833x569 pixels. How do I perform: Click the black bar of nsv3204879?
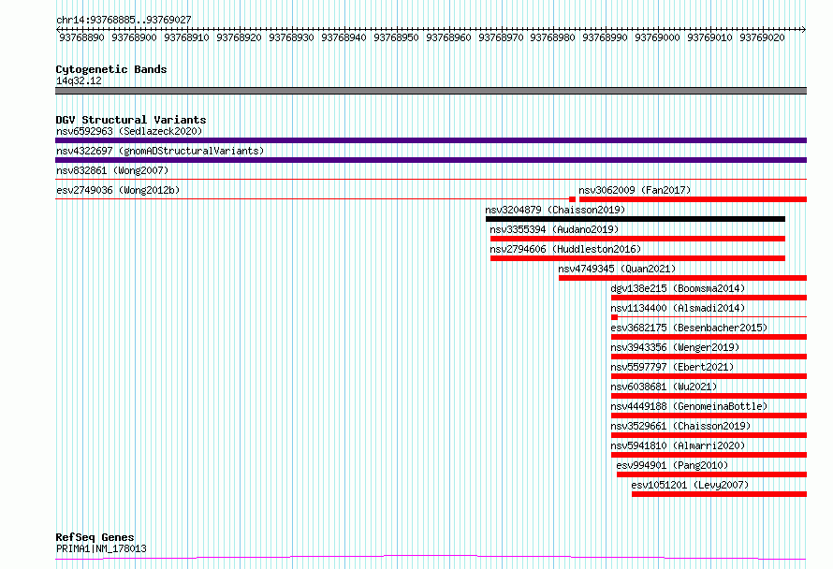coord(636,219)
